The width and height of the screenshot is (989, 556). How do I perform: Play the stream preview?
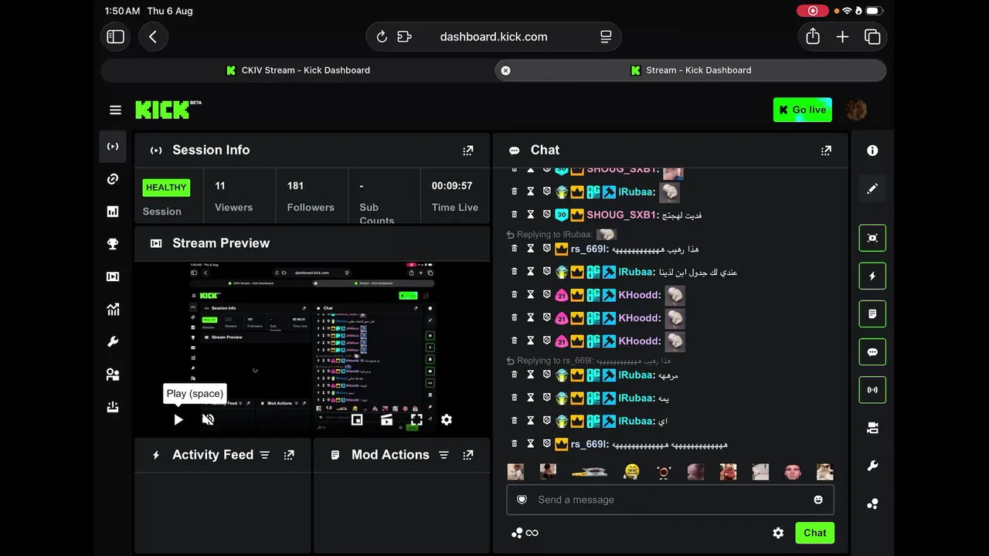click(x=178, y=419)
